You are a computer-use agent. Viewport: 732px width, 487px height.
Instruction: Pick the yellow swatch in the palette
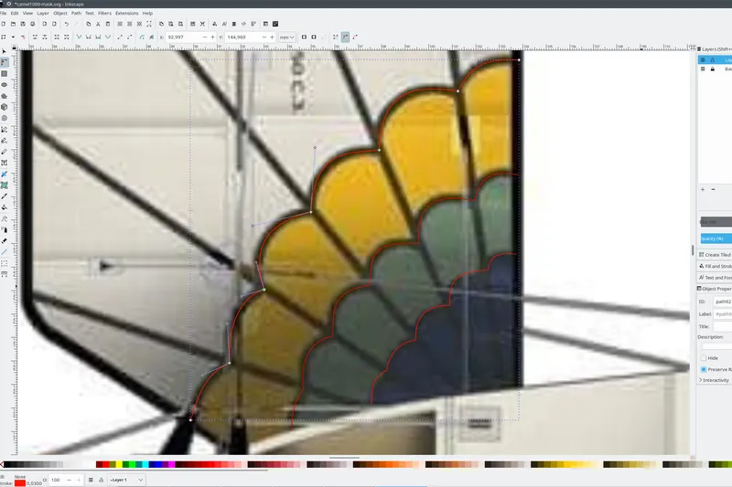coord(119,464)
